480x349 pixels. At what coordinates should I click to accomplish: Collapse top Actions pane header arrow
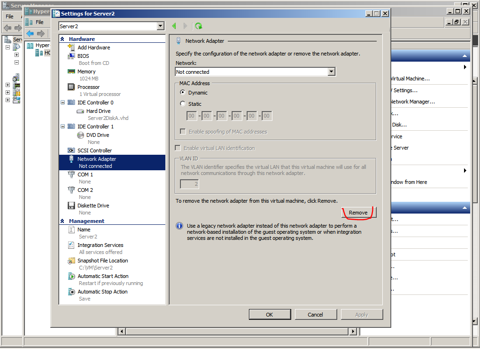click(x=465, y=56)
